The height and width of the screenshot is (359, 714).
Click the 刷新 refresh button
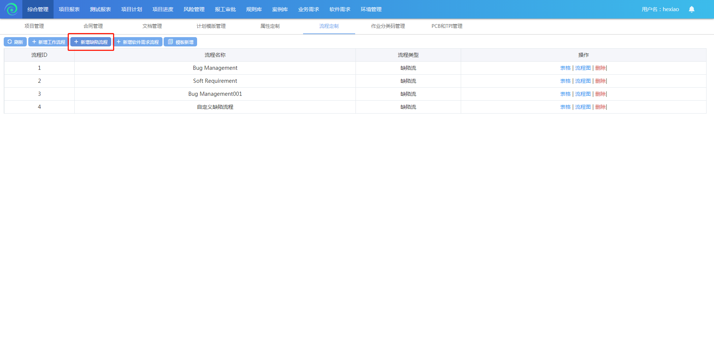click(15, 42)
